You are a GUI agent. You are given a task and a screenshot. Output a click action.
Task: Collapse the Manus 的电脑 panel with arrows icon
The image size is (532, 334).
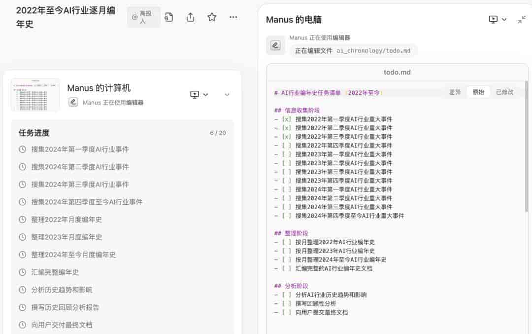coord(522,20)
